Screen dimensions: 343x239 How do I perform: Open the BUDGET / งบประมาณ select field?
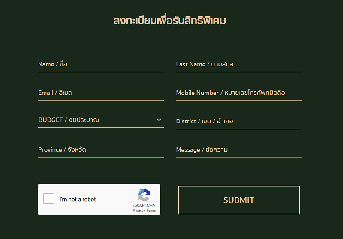[x=101, y=120]
